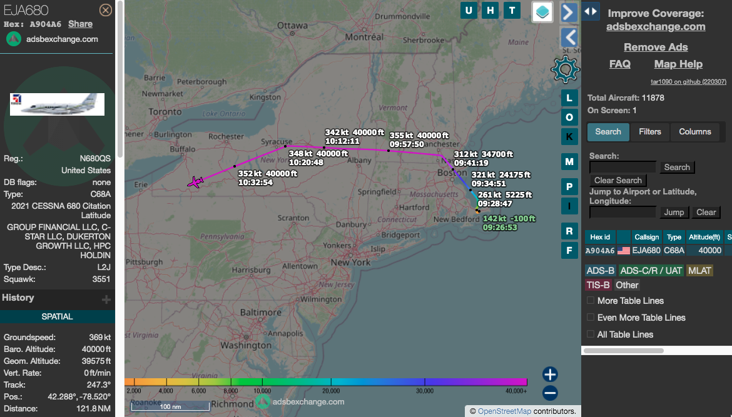This screenshot has width=732, height=417.
Task: Toggle the L map button
Action: point(569,98)
